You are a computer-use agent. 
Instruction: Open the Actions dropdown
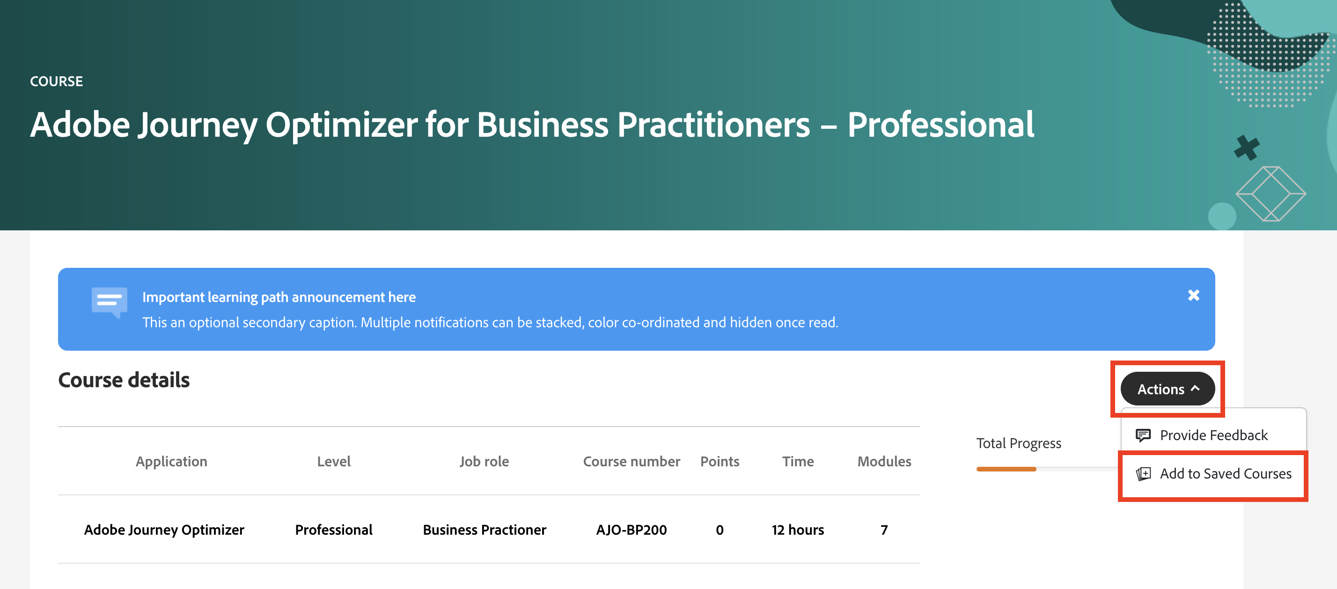[1167, 388]
